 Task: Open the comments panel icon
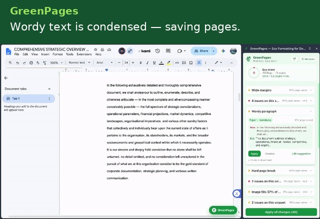click(168, 51)
